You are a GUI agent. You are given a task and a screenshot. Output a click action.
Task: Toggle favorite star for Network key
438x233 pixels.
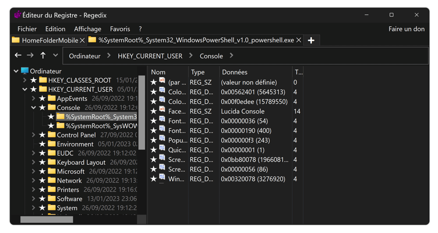point(42,180)
